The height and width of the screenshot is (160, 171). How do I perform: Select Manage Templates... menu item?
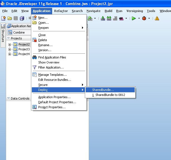coord(59,75)
